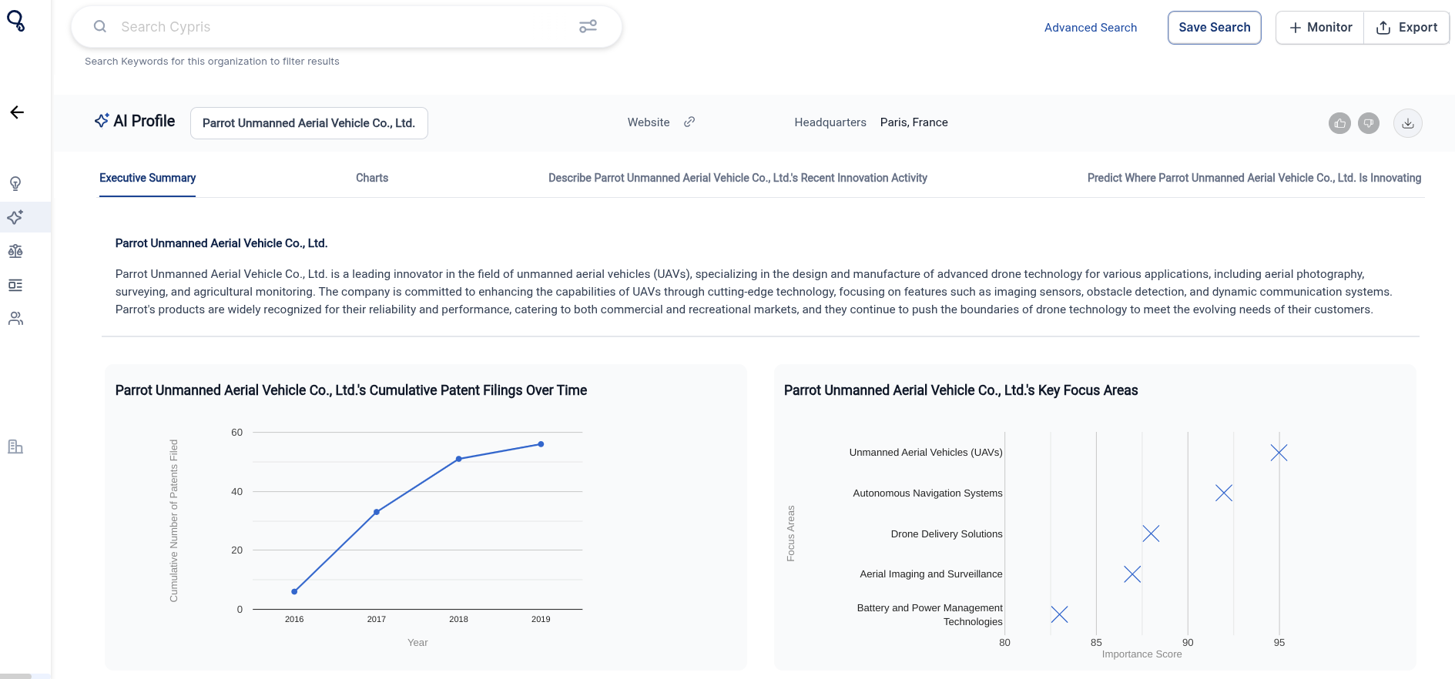This screenshot has height=679, width=1455.
Task: Open Predict Where Parrot Is Innovating tab
Action: (1254, 178)
